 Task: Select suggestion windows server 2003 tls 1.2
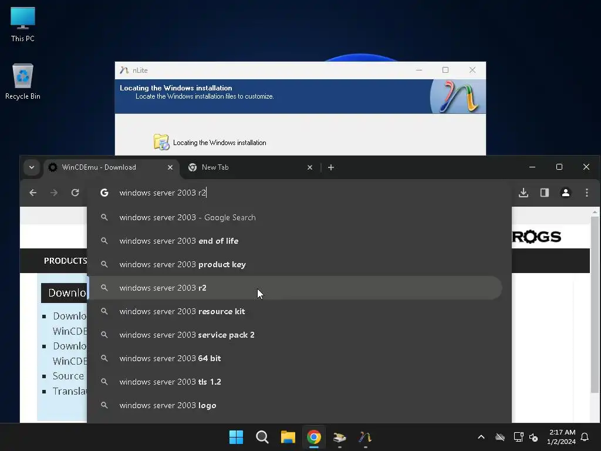pyautogui.click(x=295, y=382)
